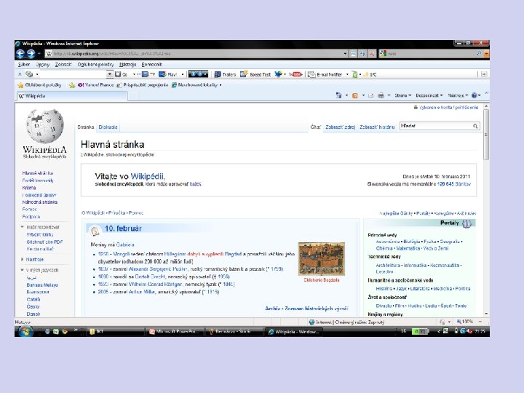Click the Obľúbené položky favorites star button
The width and height of the screenshot is (524, 393).
tap(39, 85)
